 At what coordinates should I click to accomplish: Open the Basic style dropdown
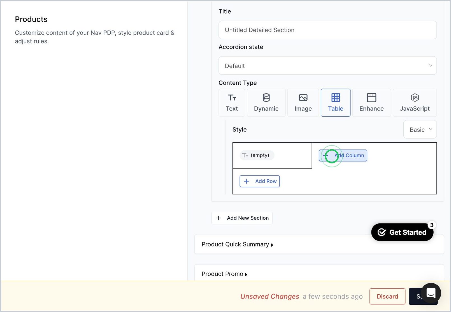click(x=420, y=130)
